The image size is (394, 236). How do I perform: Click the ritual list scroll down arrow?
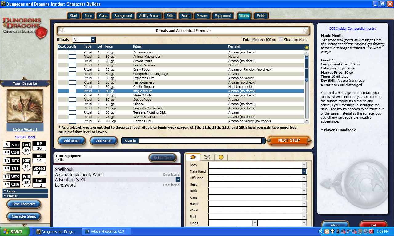pos(307,121)
